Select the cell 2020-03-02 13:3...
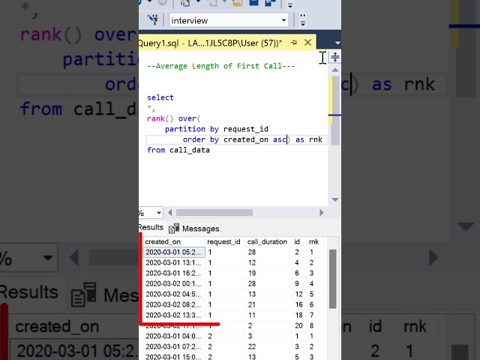480x360 pixels. (x=174, y=315)
